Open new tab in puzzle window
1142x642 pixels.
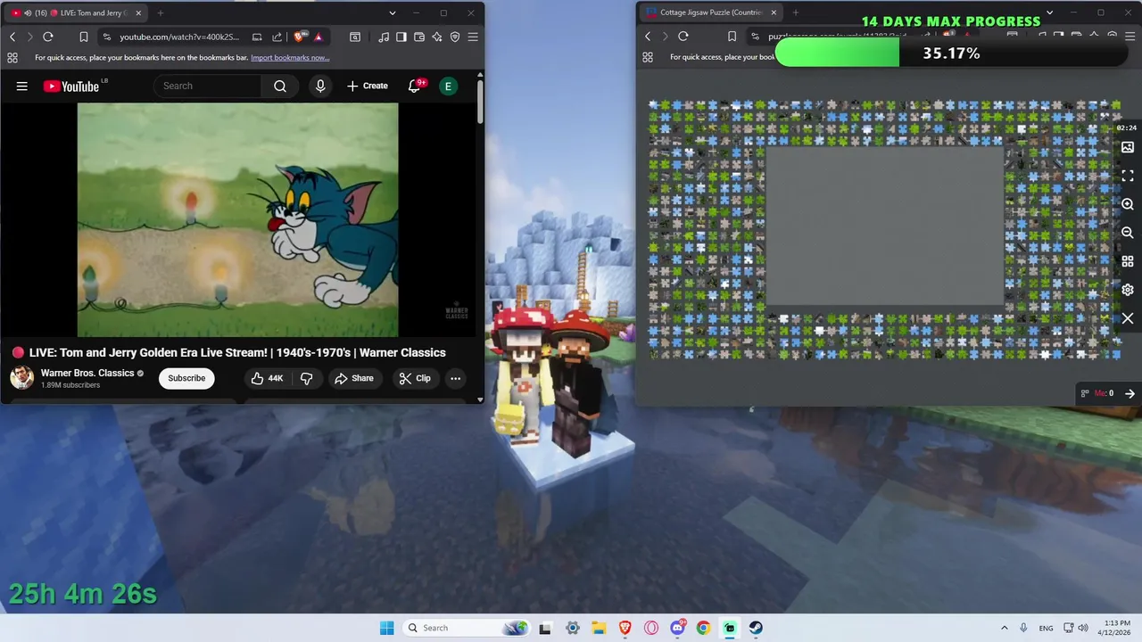(x=795, y=13)
